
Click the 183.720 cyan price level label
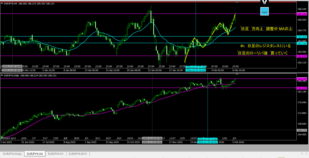click(x=302, y=43)
